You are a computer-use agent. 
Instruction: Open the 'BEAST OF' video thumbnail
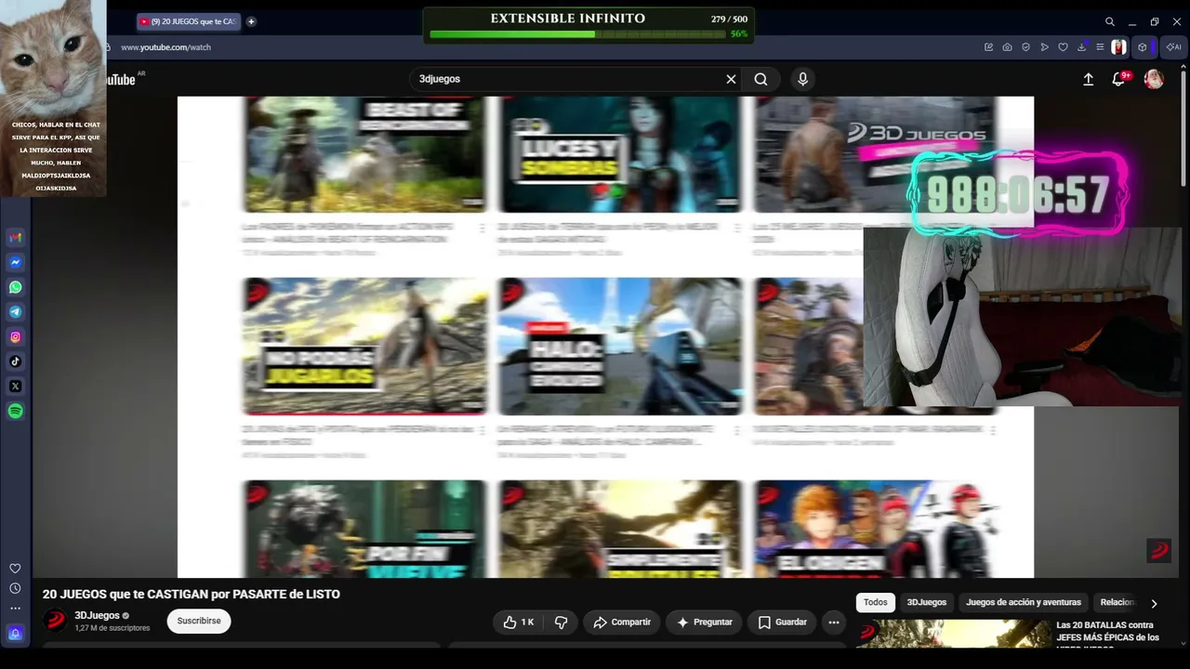pyautogui.click(x=364, y=154)
